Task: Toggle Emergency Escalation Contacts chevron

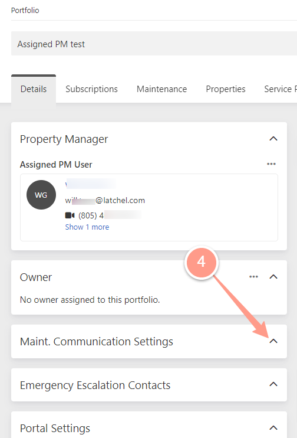Action: point(273,384)
